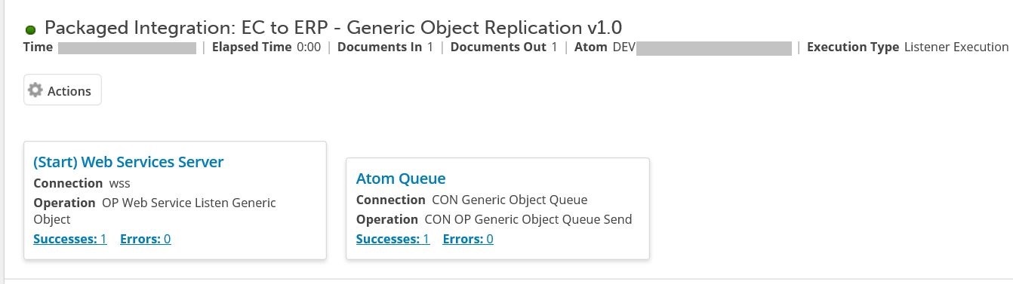Click the Listener Execution type text
Viewport: 1013px width, 284px height.
coord(956,47)
